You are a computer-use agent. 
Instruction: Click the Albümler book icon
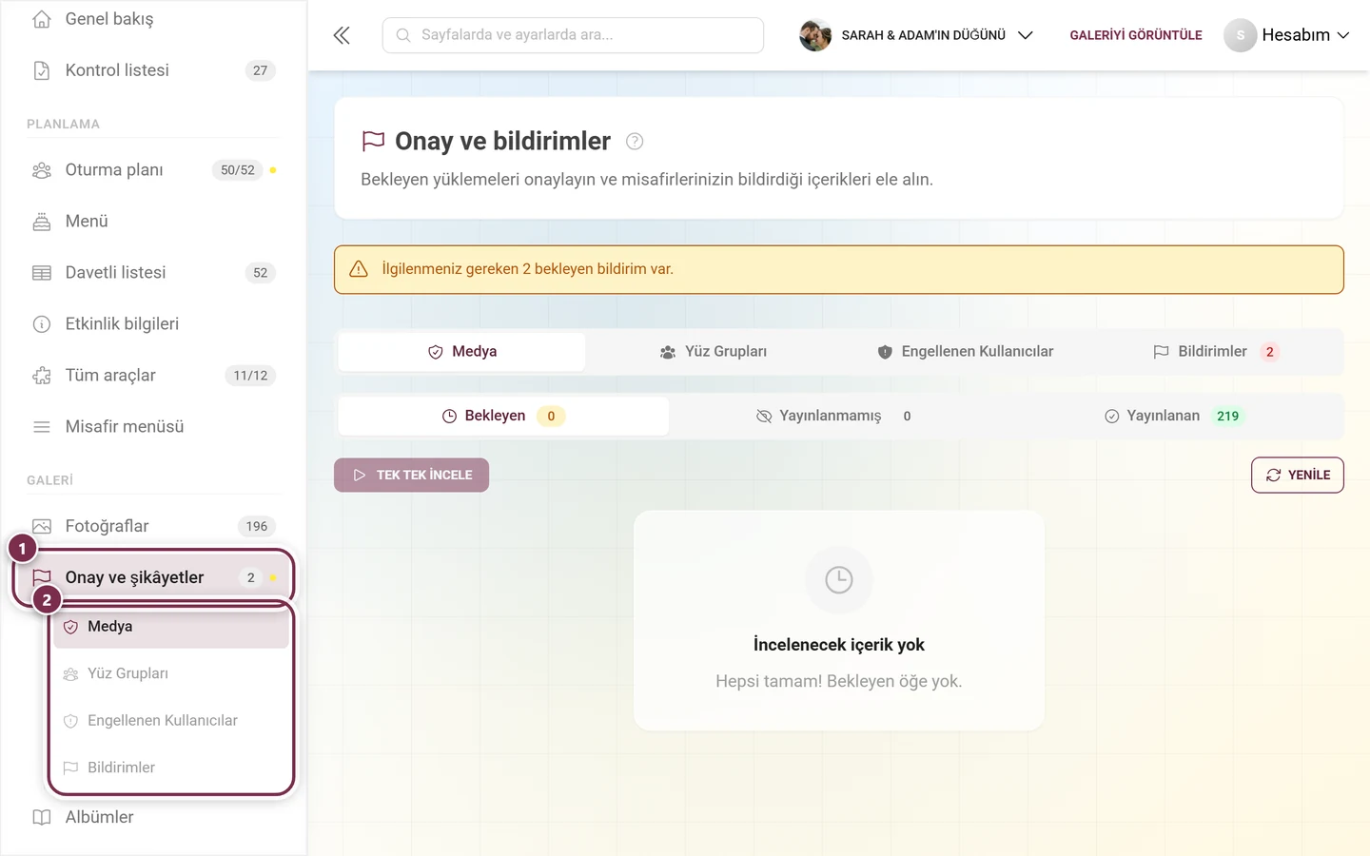click(42, 818)
